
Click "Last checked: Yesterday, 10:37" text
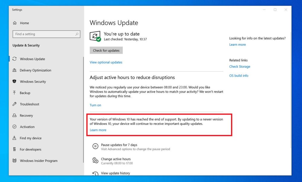[x=125, y=39]
